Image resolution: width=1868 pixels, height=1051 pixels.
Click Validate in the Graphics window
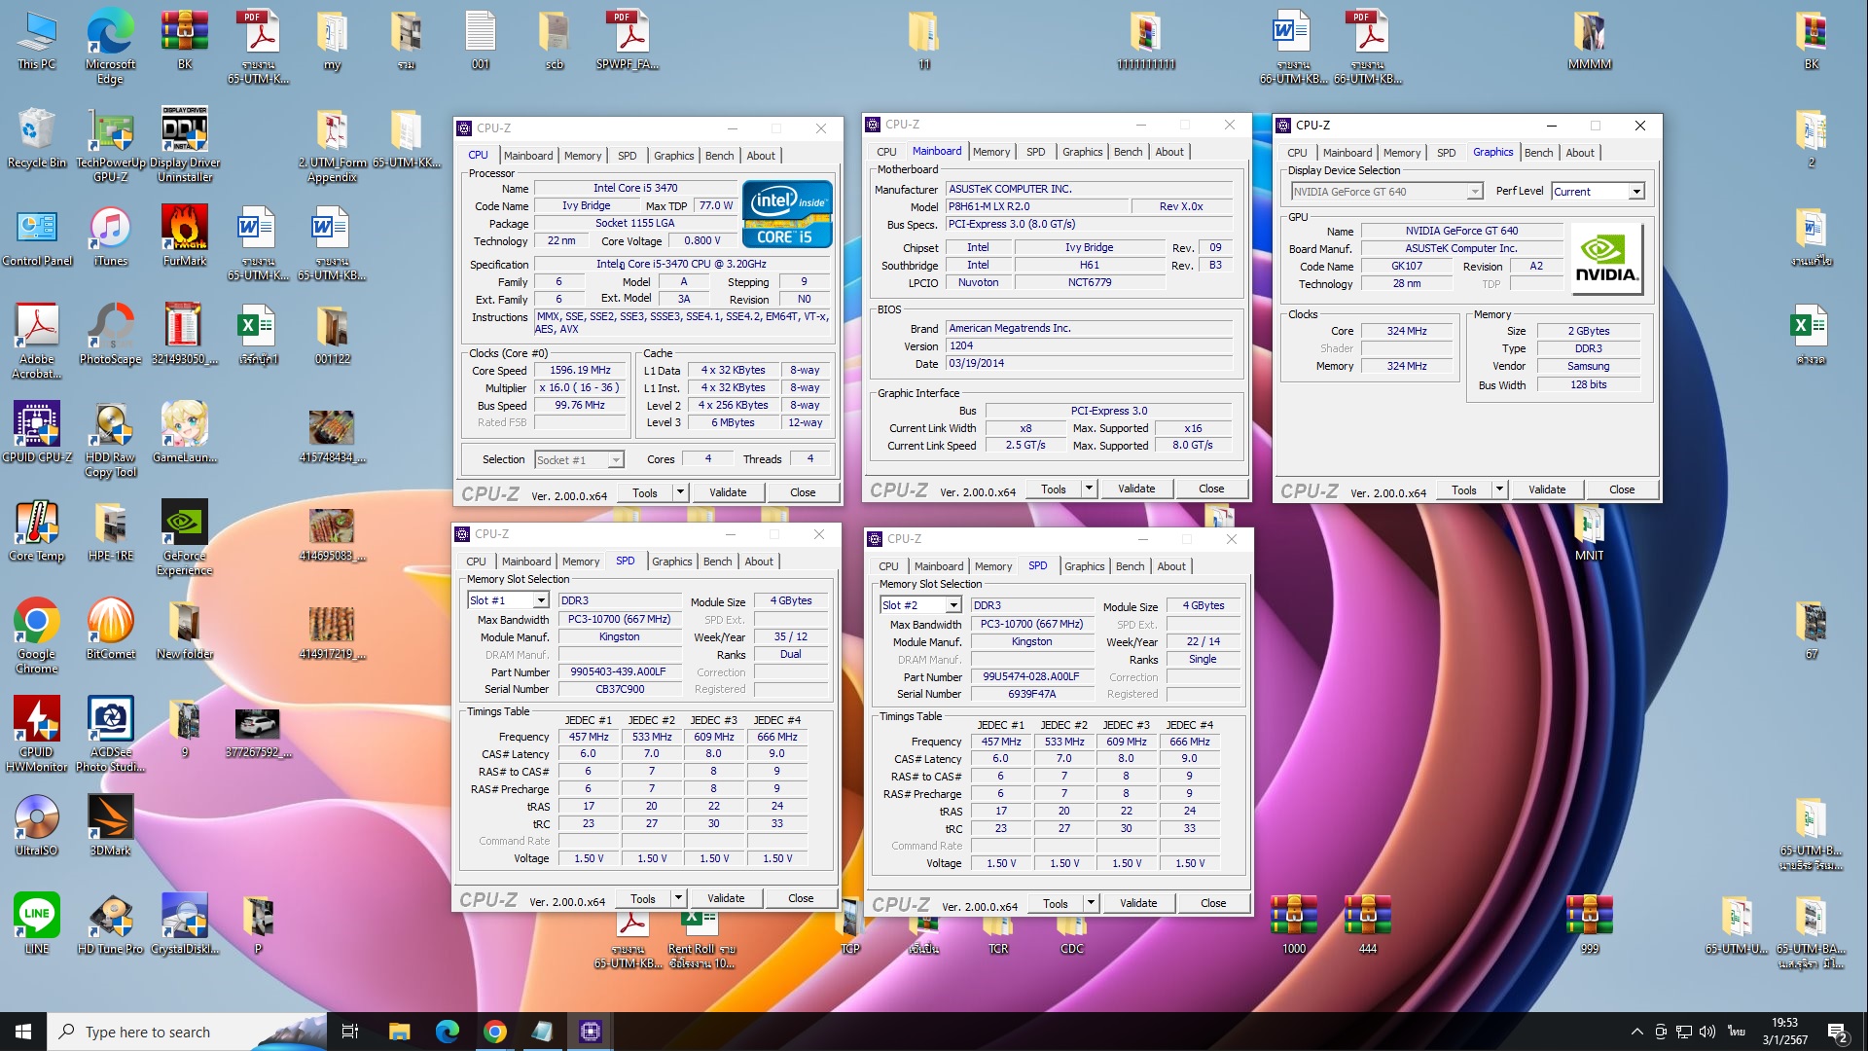pyautogui.click(x=1546, y=489)
